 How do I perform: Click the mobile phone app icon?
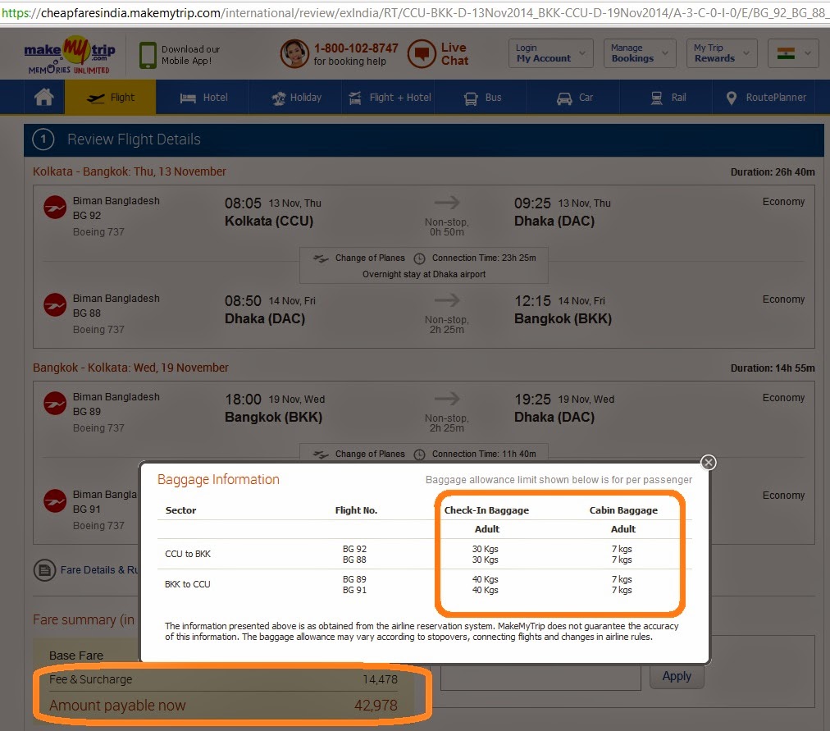148,55
